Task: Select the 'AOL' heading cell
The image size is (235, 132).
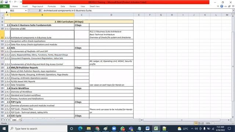Action: (x=42, y=48)
